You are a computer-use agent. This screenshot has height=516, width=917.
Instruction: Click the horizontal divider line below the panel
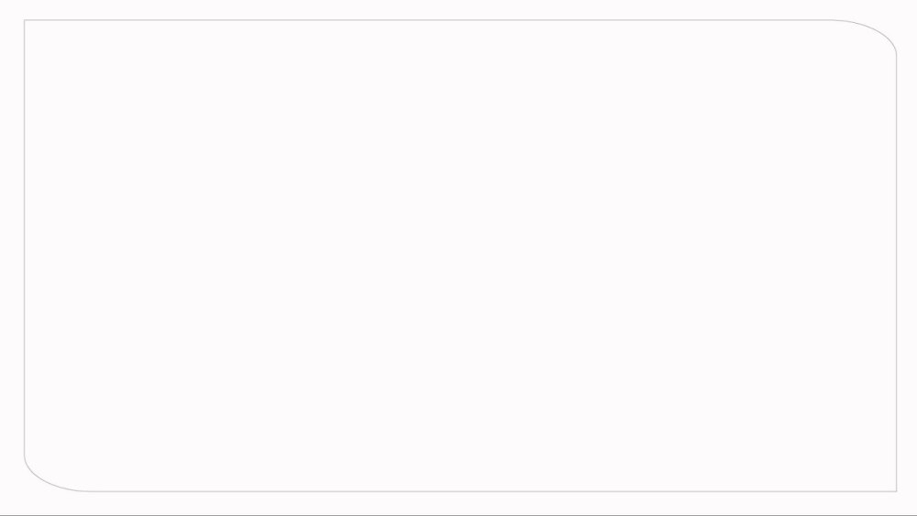[458, 515]
